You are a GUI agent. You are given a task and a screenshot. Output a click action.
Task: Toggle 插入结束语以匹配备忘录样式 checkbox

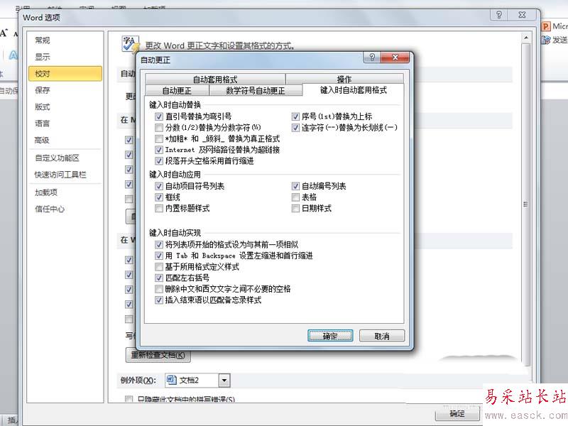tap(158, 300)
